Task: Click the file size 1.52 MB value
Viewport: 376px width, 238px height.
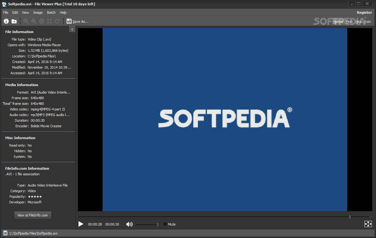Action: pos(48,51)
